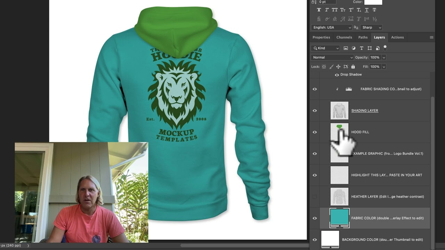Lock image pixels with brush icon
This screenshot has width=445, height=250.
331,67
